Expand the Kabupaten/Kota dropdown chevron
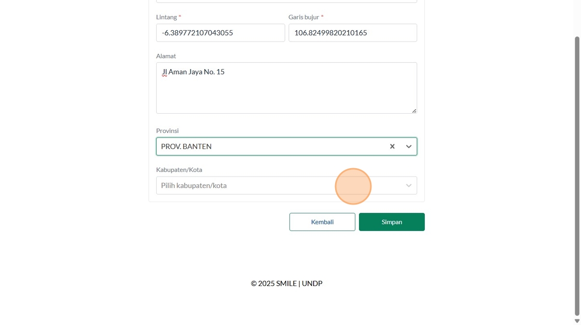 [x=409, y=185]
